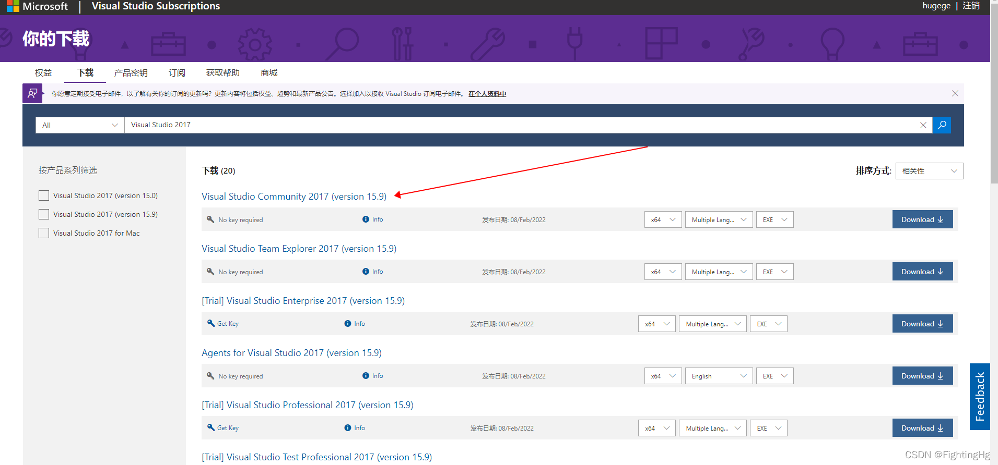
Task: Switch to the 订阅 tab
Action: 177,72
